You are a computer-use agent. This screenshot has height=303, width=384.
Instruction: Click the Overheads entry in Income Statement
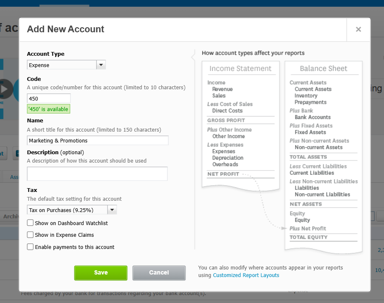coord(225,164)
